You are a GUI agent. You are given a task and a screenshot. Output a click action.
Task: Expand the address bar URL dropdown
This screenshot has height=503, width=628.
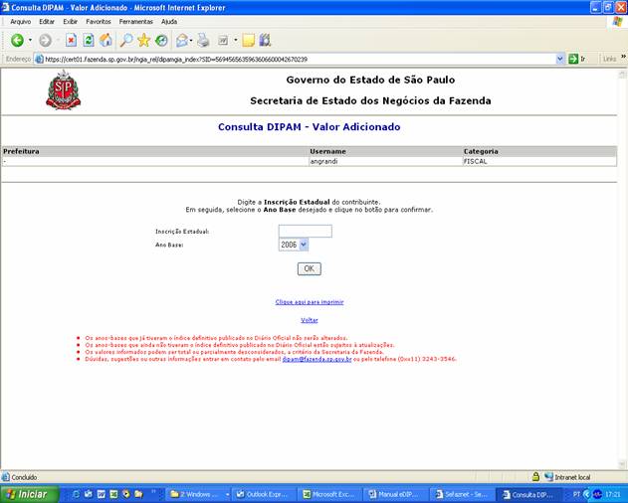point(559,59)
